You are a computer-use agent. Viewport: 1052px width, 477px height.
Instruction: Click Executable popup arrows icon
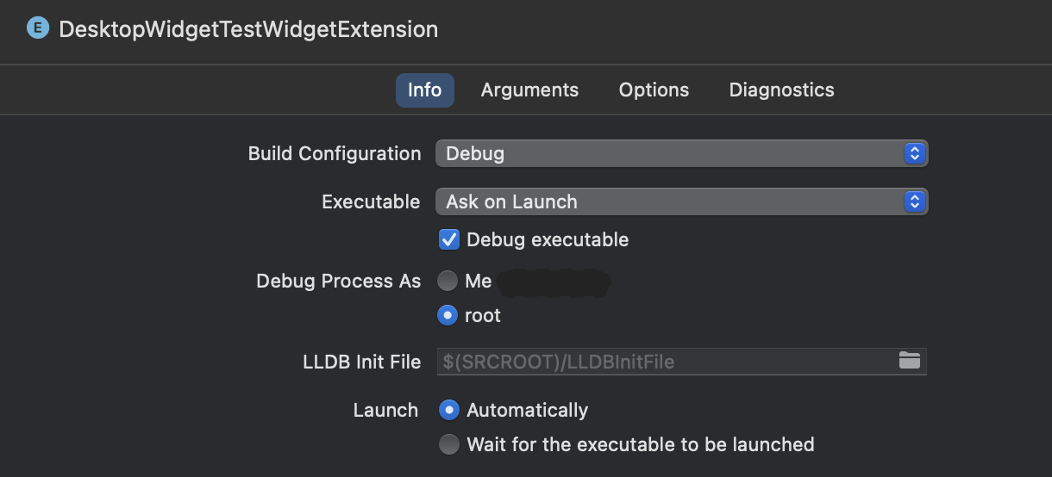click(914, 201)
